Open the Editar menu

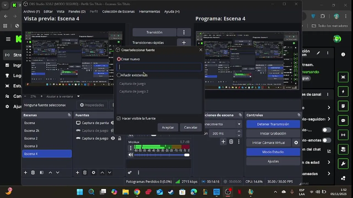48,11
